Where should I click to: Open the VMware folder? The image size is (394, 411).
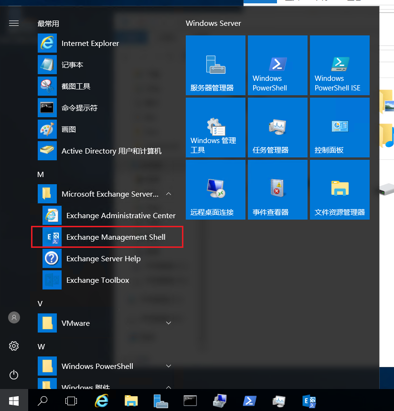tap(105, 323)
